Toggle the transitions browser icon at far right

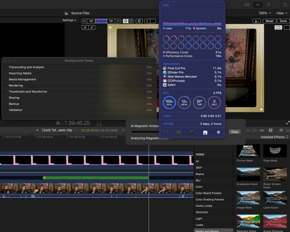(288, 130)
